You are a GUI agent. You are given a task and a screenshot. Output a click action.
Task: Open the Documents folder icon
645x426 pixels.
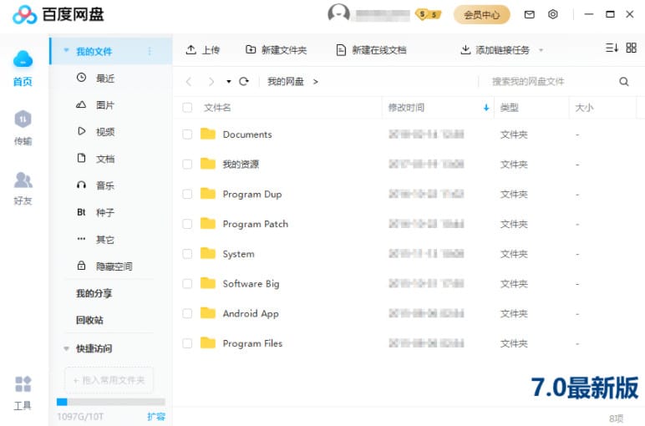208,134
